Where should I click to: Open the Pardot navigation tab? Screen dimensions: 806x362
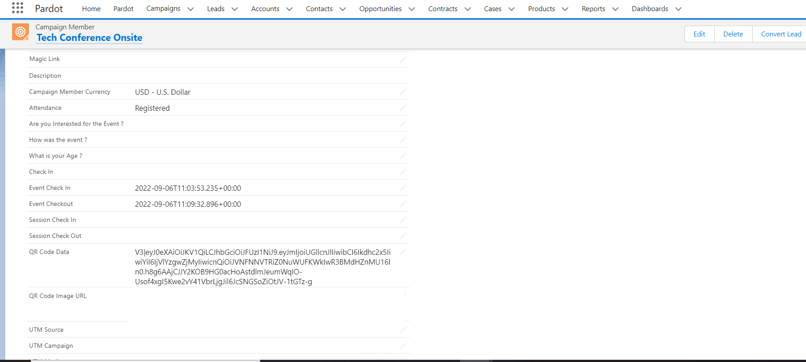123,9
